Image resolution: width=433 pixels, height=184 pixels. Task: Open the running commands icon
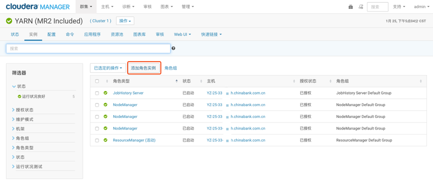pyautogui.click(x=361, y=7)
